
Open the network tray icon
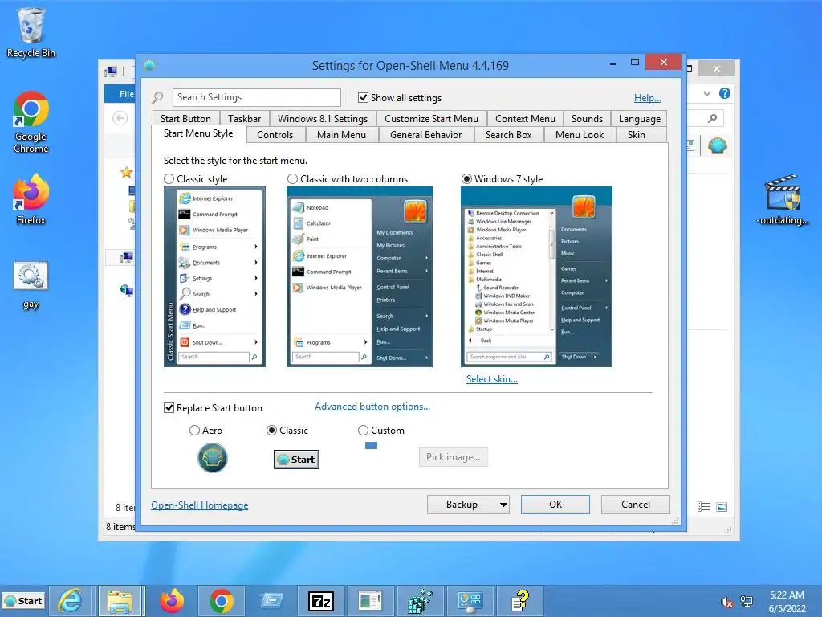pyautogui.click(x=747, y=602)
